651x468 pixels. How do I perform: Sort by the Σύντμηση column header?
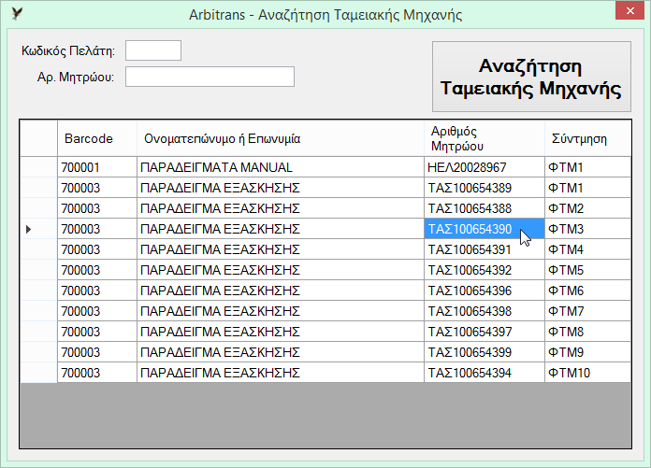[587, 138]
